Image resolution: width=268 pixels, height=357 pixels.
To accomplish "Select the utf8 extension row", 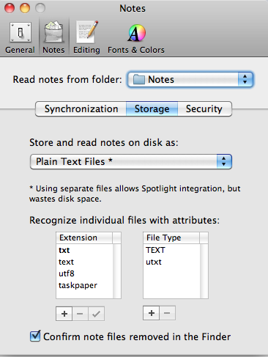I will (85, 273).
